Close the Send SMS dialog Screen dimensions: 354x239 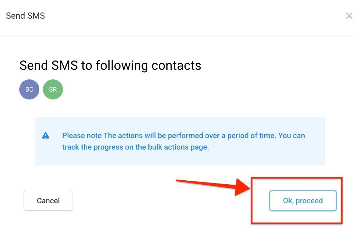(349, 16)
